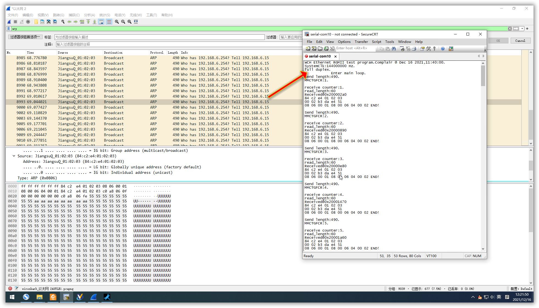
Task: Stop the running packet capture
Action: point(15,22)
